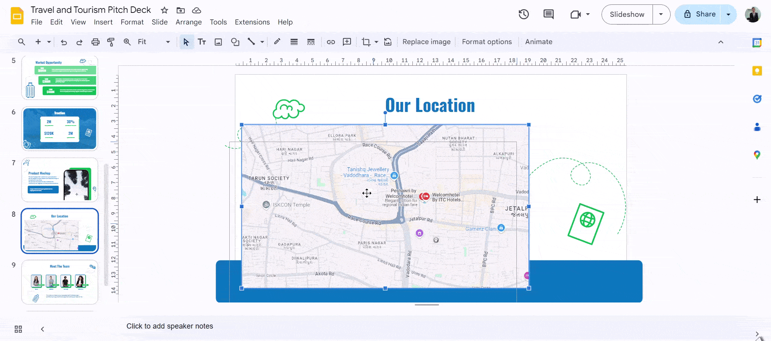Click the Replace image button

click(x=426, y=42)
